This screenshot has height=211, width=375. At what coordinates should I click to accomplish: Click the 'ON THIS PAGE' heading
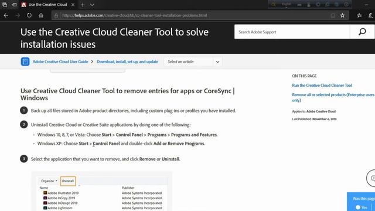point(304,76)
